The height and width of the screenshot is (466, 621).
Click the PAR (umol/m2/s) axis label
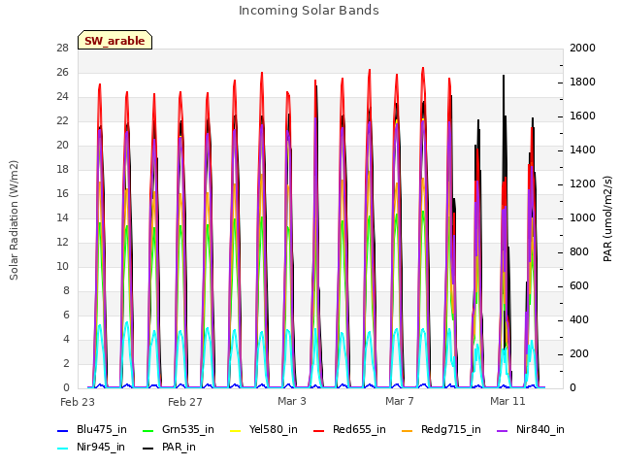click(607, 218)
